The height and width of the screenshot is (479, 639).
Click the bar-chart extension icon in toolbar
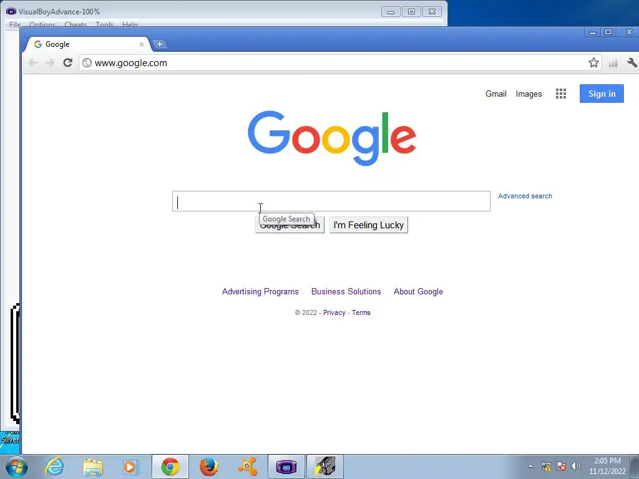613,63
